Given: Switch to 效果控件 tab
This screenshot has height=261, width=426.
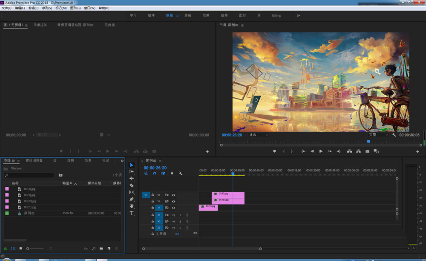Looking at the screenshot, I should [x=40, y=25].
